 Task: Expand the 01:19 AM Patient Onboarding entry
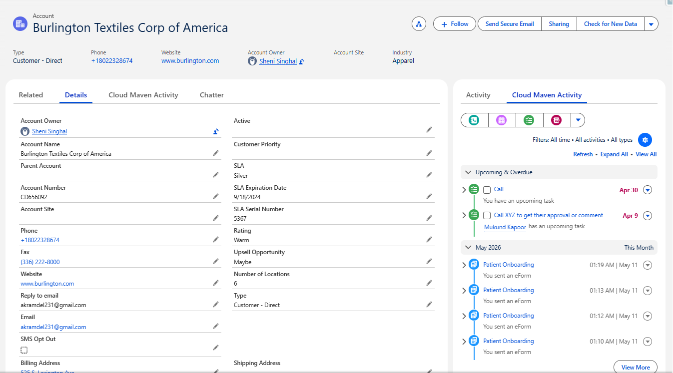[464, 265]
